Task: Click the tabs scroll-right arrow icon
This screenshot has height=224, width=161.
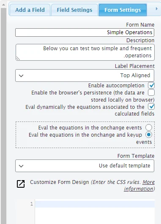Action: pyautogui.click(x=157, y=9)
